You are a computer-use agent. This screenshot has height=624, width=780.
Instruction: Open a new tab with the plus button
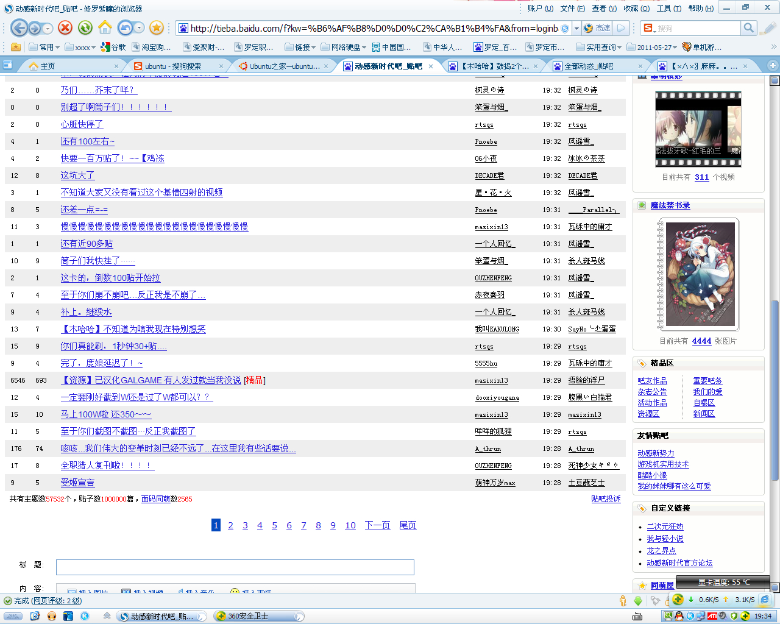[772, 65]
